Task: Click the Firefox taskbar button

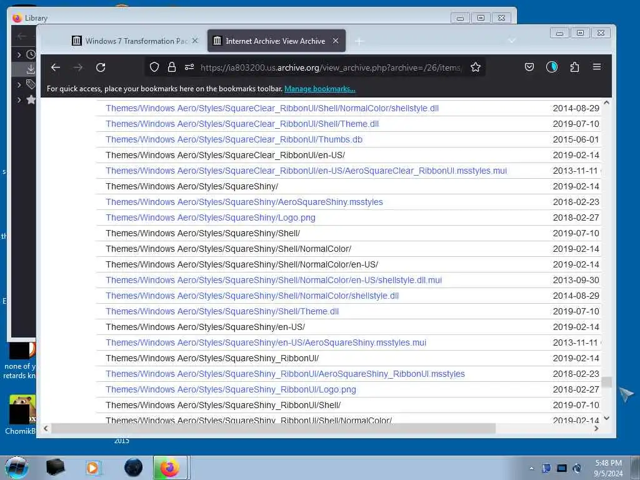Action: (x=170, y=467)
